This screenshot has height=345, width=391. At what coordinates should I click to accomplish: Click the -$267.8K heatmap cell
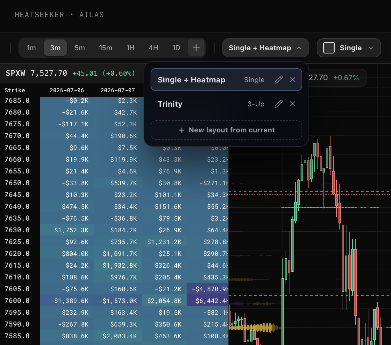[x=67, y=324]
